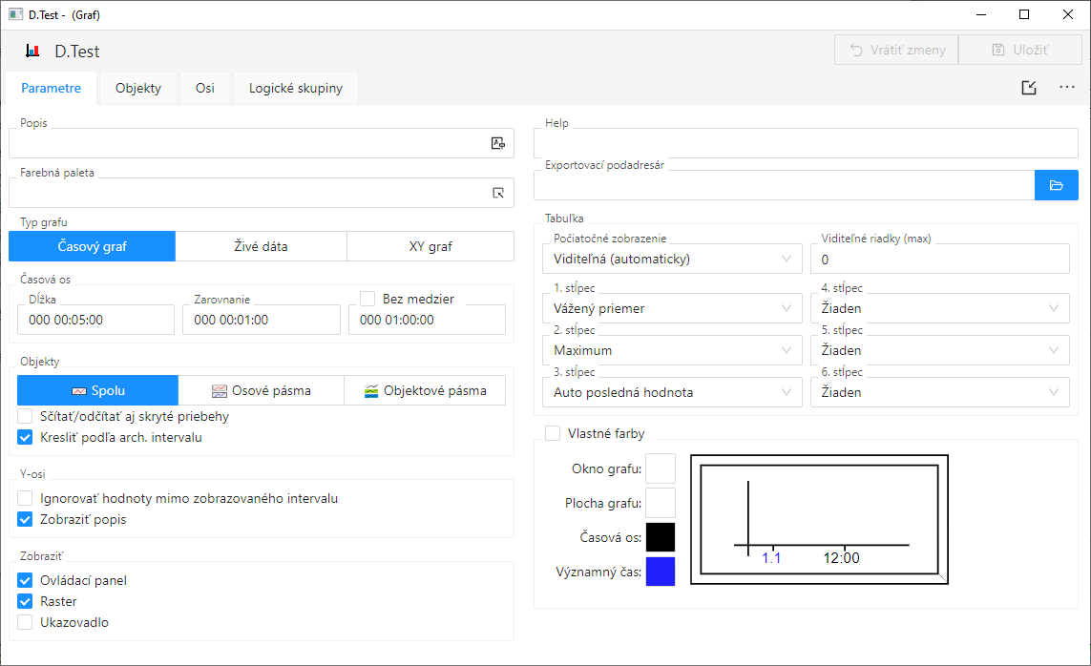Open the Logické skupiny tab
1091x666 pixels.
click(295, 88)
